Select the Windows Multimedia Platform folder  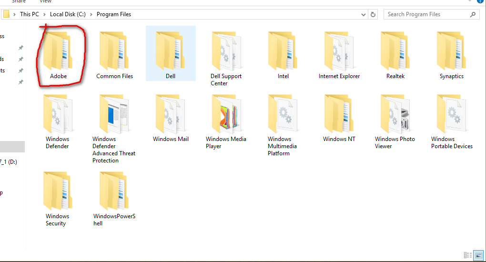283,114
